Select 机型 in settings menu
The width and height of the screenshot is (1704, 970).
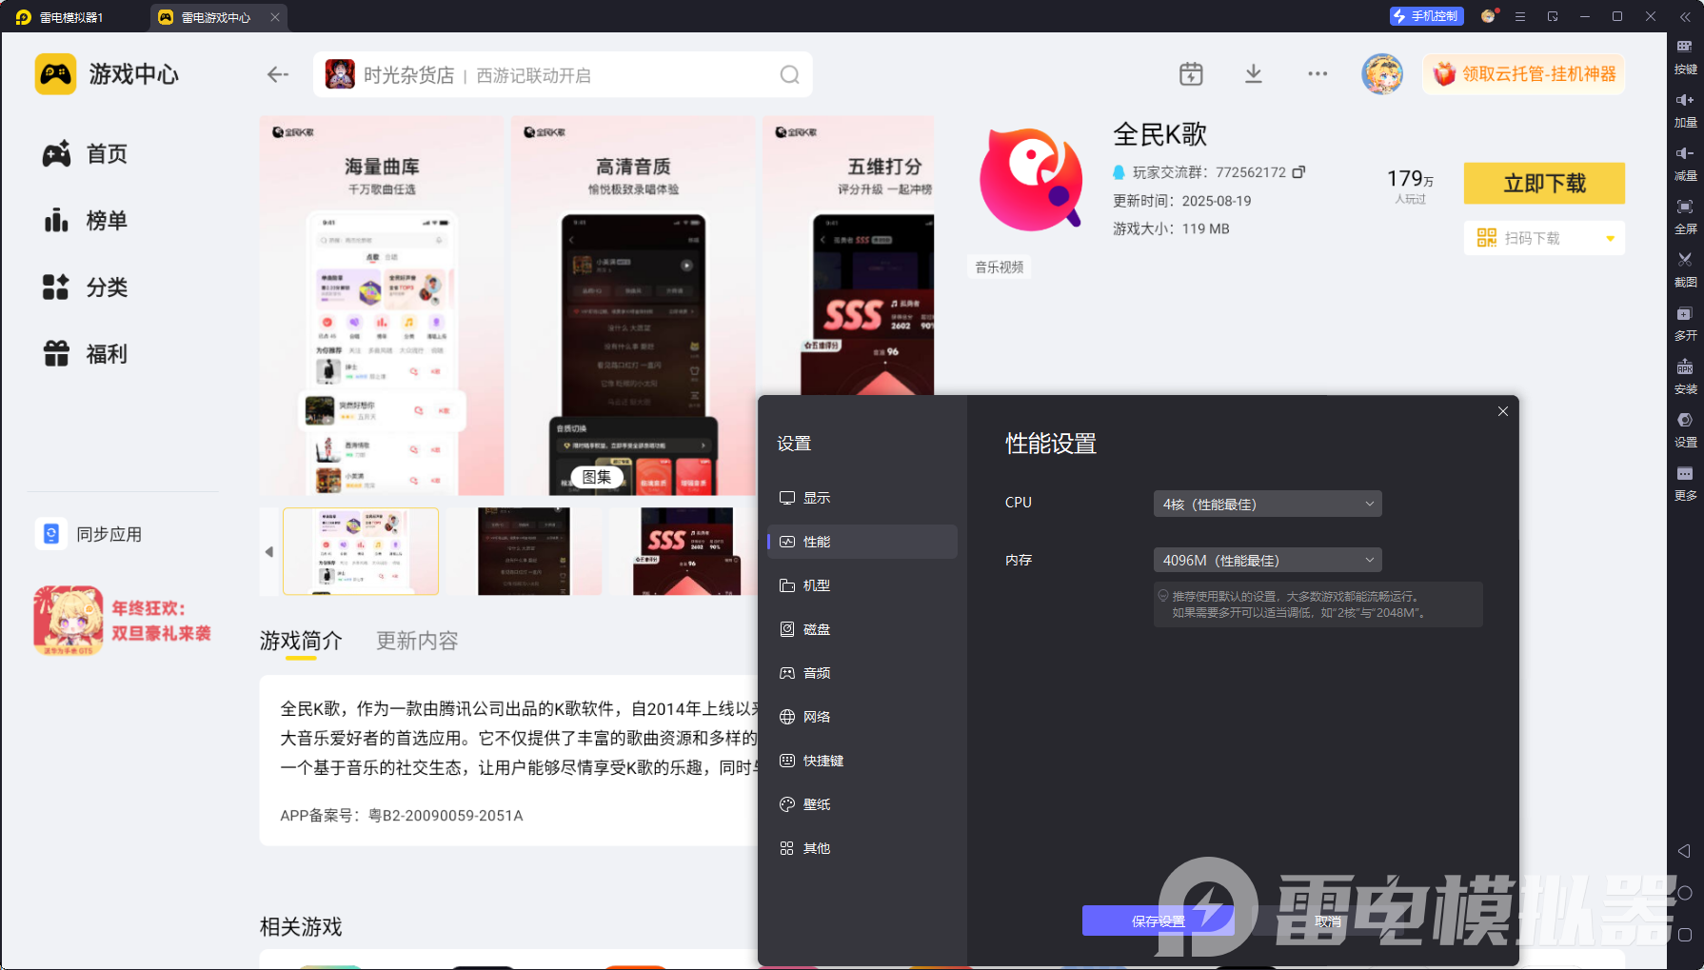[x=862, y=585]
